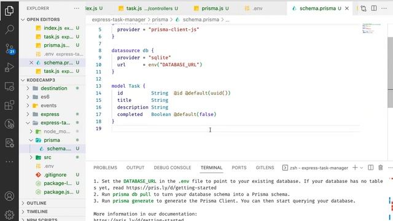Viewport: 393px width, 221px height.
Task: Click express-task-manager breadcrumb
Action: [119, 20]
